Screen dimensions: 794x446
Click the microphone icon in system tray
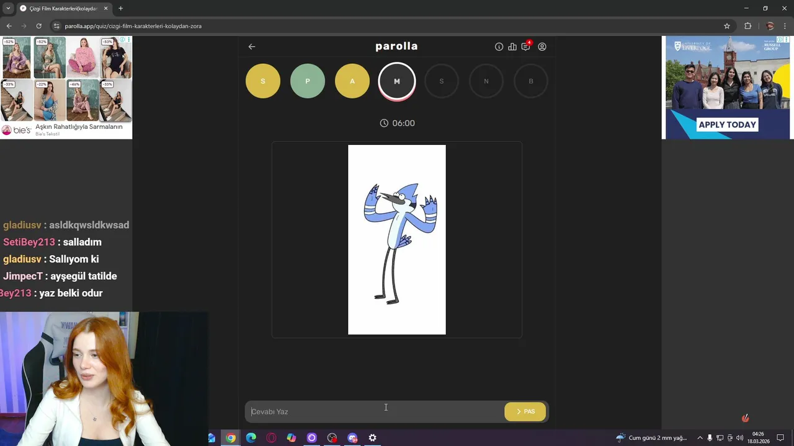(710, 438)
